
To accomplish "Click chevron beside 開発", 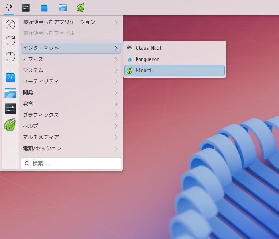I will click(x=116, y=93).
